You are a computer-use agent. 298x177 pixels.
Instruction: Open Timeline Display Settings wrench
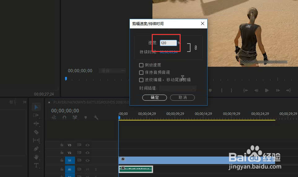click(96, 117)
